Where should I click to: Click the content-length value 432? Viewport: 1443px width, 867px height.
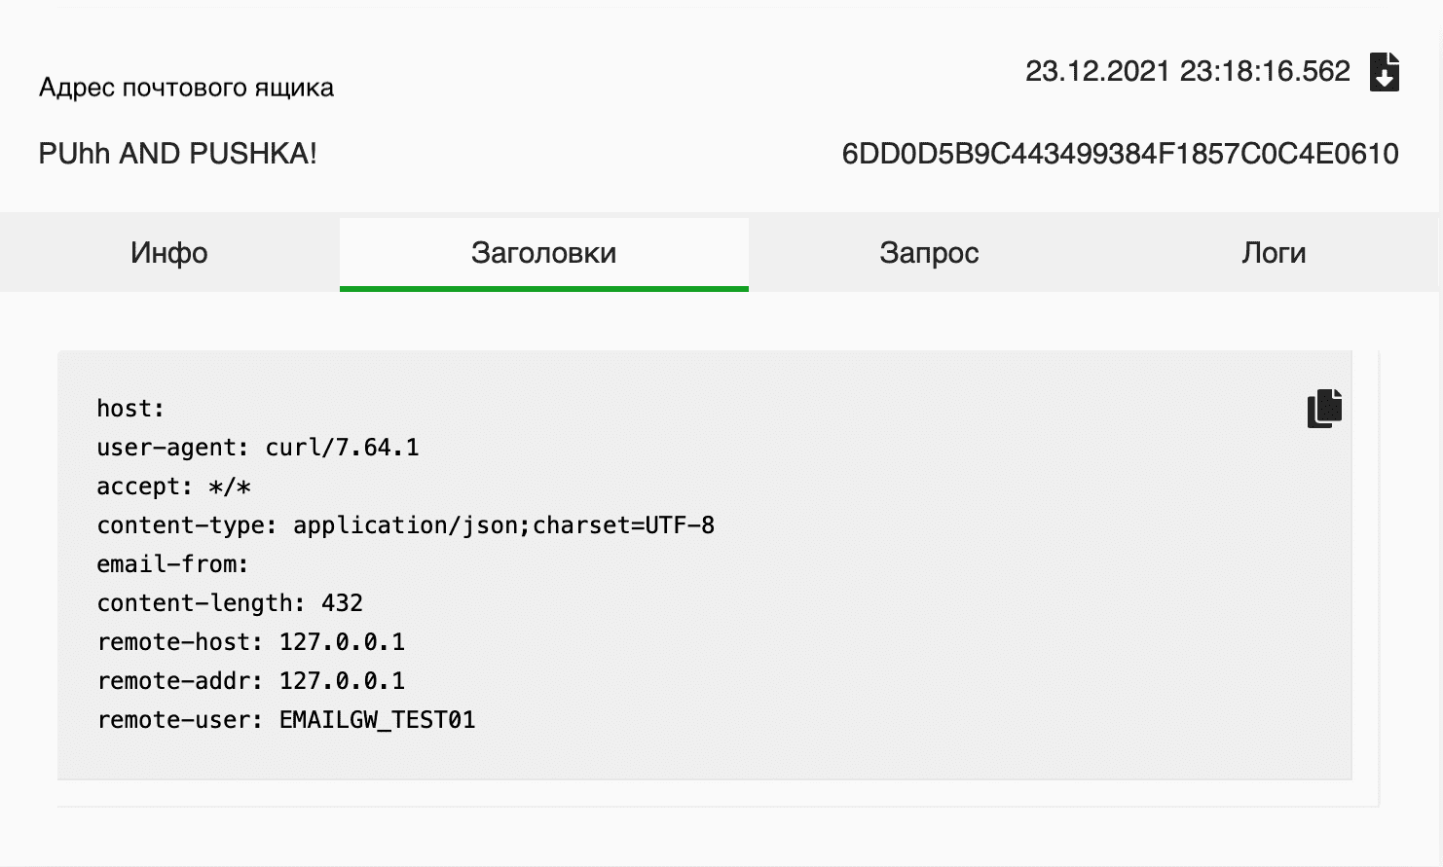coord(342,603)
